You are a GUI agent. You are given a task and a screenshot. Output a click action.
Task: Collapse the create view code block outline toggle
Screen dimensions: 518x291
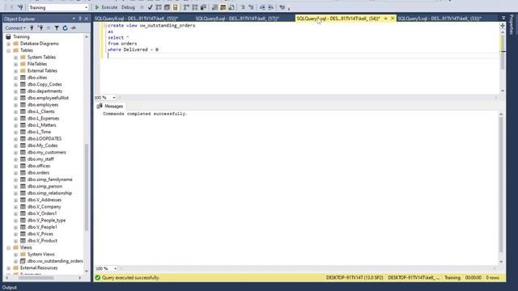(x=105, y=25)
